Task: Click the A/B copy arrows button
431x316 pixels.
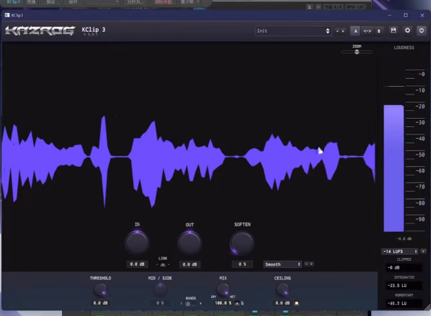Action: tap(368, 31)
